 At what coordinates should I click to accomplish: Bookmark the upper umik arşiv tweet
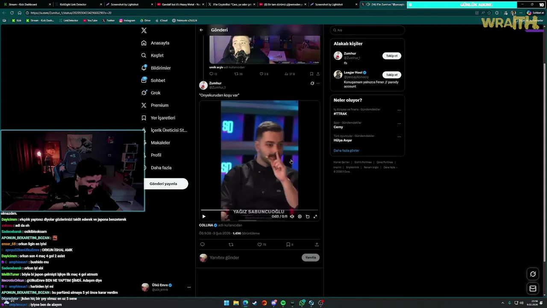[x=312, y=74]
